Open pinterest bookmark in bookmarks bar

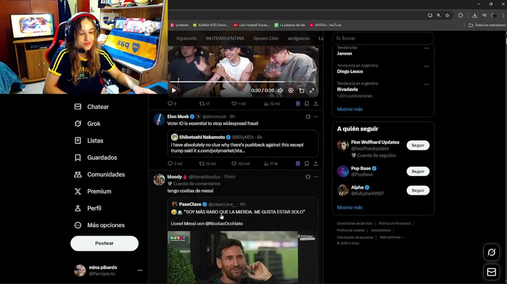[x=179, y=25]
